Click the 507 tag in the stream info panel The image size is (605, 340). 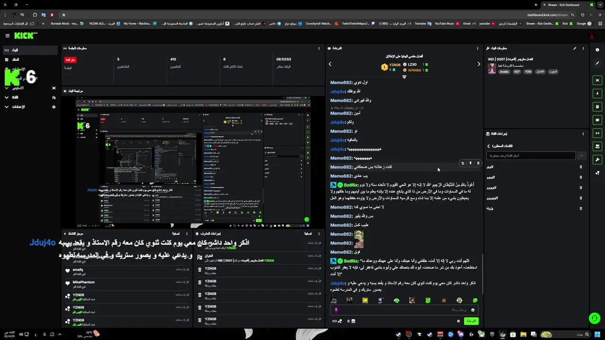[x=517, y=72]
